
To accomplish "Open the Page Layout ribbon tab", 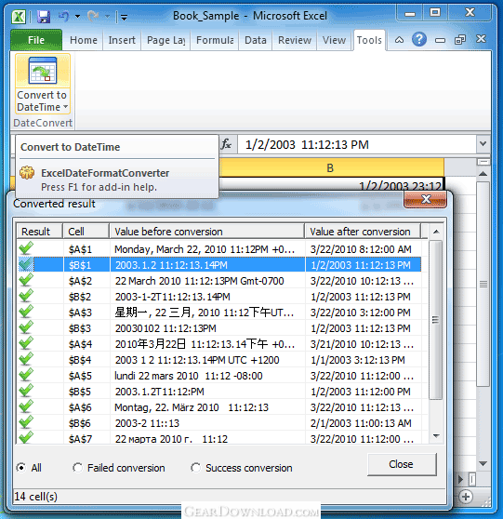I will pos(165,40).
